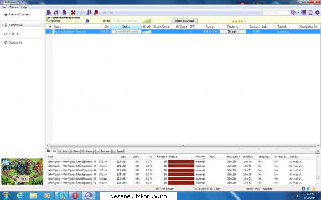Select Torrents (1) in the sidebar

pyautogui.click(x=15, y=25)
